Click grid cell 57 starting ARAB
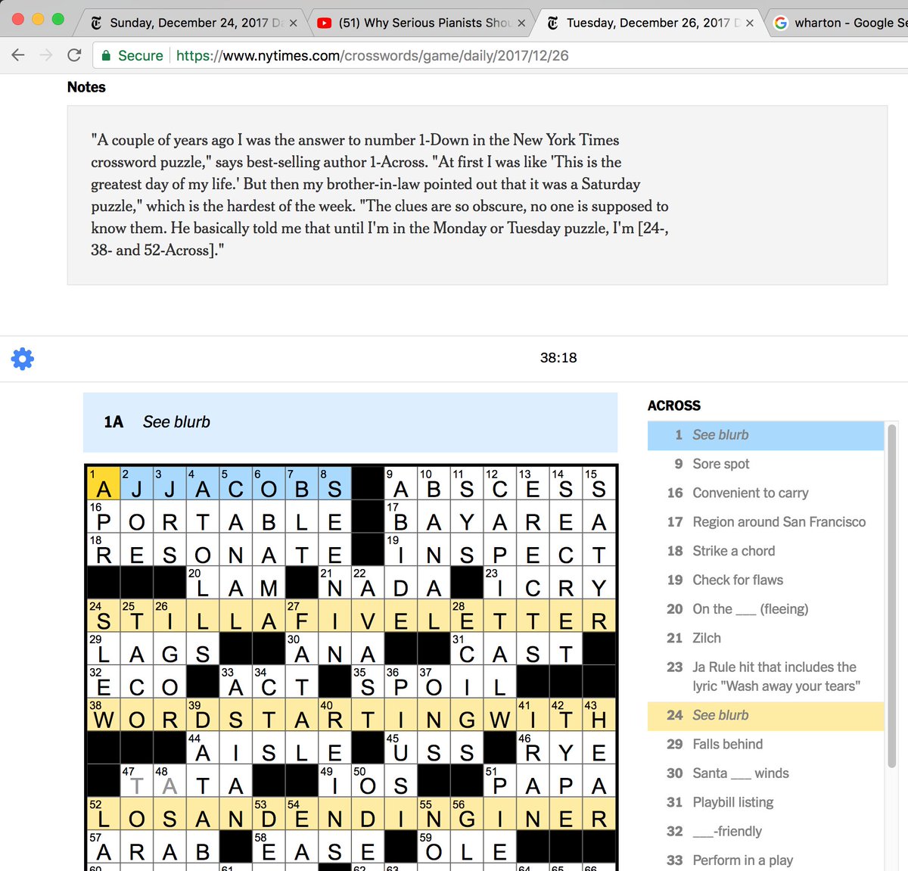 104,846
